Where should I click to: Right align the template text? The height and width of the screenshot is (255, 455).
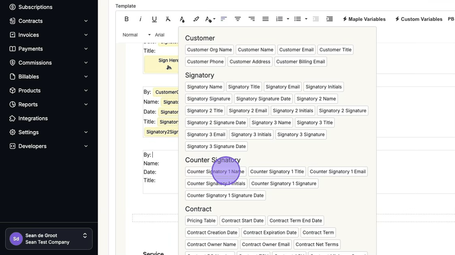[252, 19]
